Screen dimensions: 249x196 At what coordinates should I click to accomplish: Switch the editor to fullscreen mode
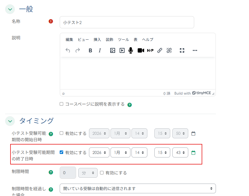click(x=182, y=50)
